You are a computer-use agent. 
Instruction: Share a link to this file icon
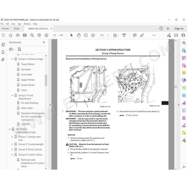click(x=169, y=35)
